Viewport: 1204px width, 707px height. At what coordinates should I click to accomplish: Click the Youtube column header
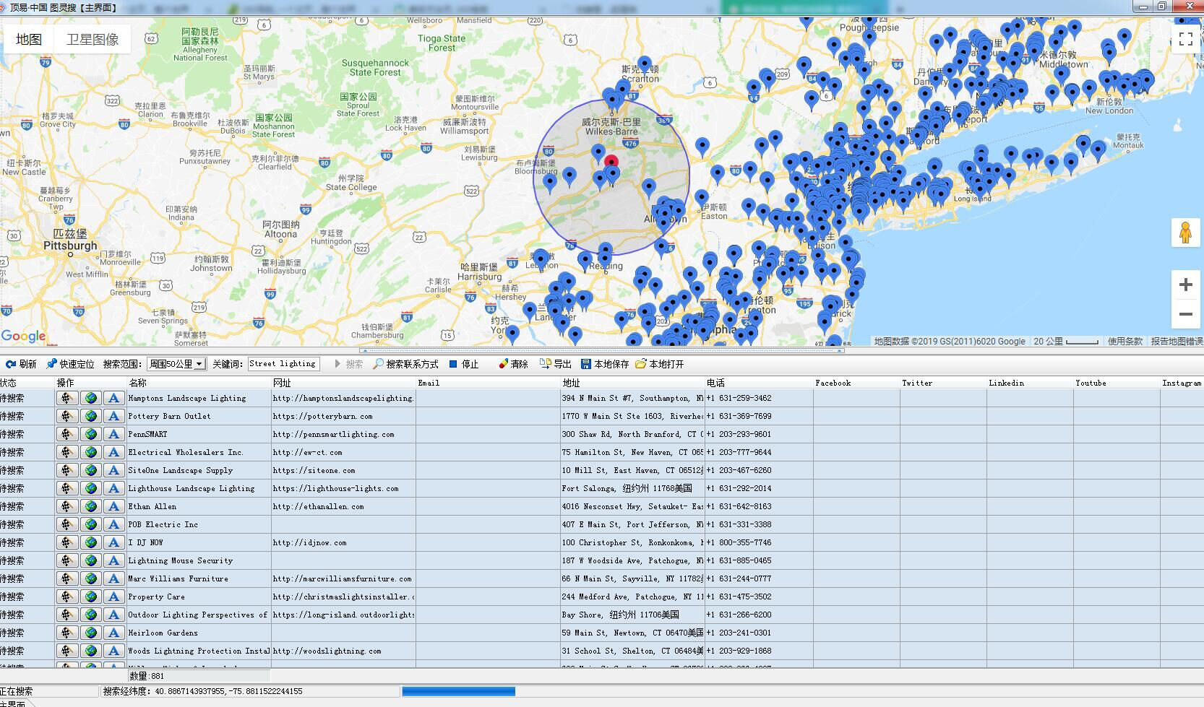pyautogui.click(x=1117, y=383)
